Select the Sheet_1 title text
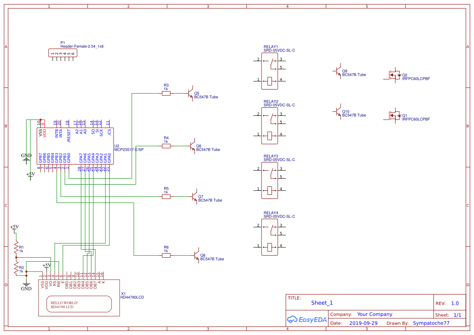 [322, 303]
